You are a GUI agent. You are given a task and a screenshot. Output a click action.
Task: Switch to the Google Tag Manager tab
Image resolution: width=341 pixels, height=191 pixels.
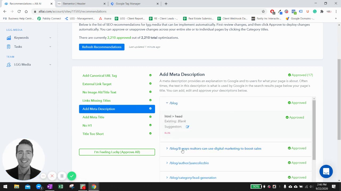click(128, 3)
